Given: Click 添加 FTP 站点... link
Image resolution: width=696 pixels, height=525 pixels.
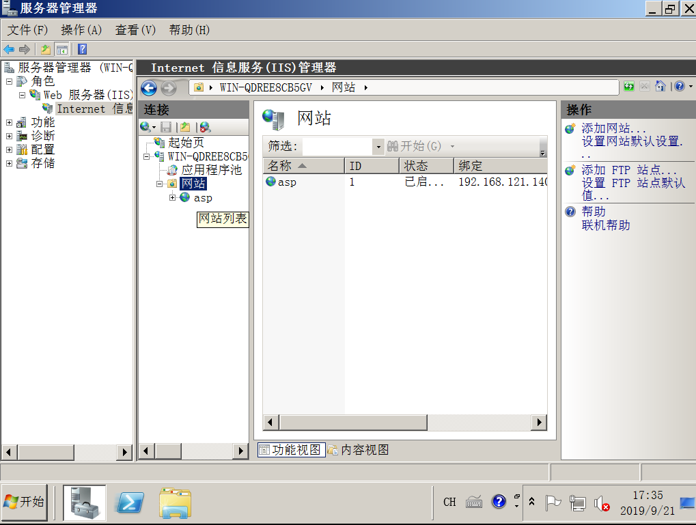Looking at the screenshot, I should 629,171.
